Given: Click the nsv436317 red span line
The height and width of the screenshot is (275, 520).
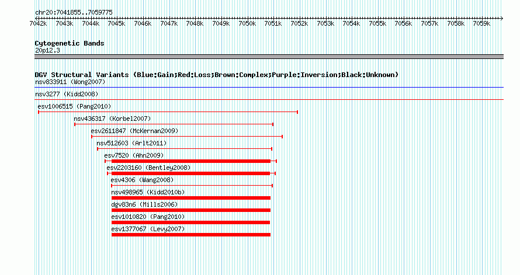Looking at the screenshot, I should point(174,124).
